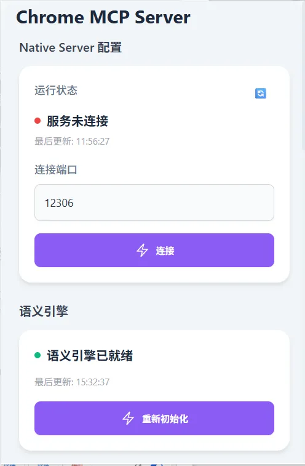Viewport: 305px width, 466px height.
Task: Click the 服务未连接 status text
Action: [x=77, y=121]
